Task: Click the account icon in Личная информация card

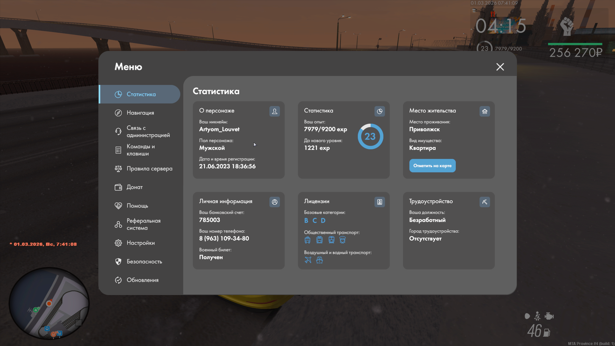Action: (x=275, y=202)
